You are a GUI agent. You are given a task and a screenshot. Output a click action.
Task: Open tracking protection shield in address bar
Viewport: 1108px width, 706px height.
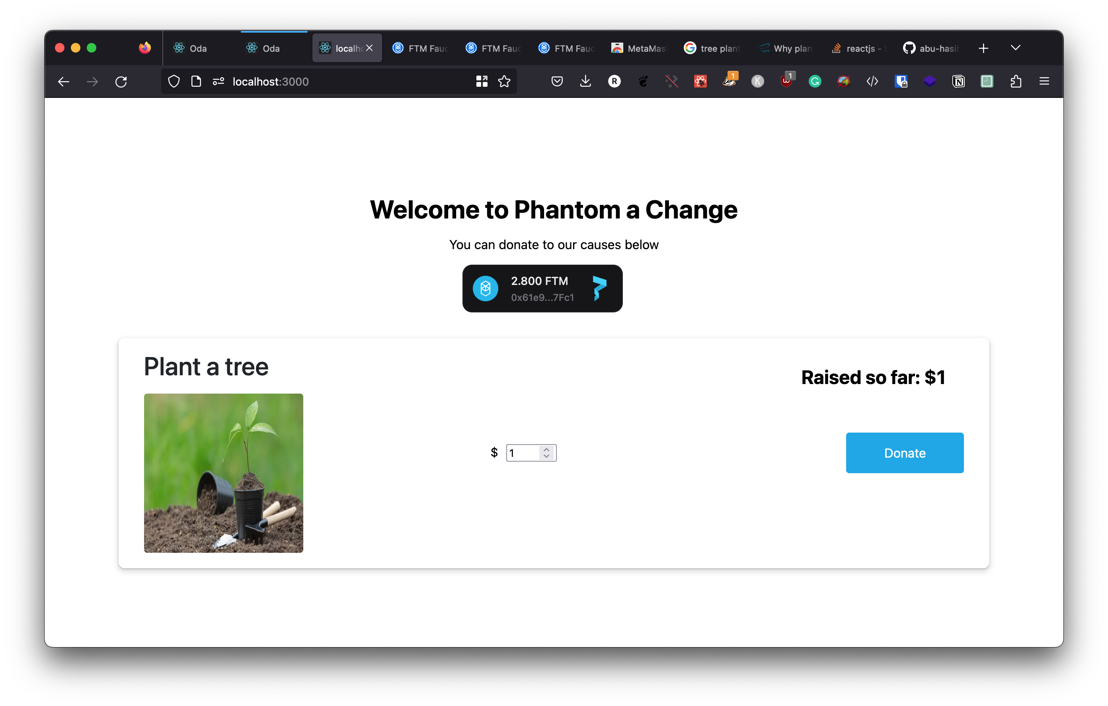(174, 82)
